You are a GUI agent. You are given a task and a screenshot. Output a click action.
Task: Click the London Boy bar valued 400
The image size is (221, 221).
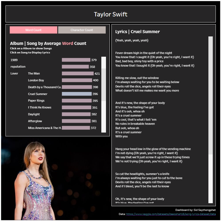coord(77,80)
